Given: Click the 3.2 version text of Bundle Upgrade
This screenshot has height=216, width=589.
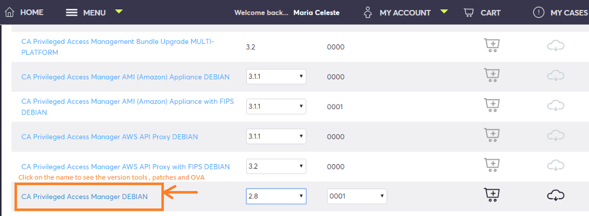Looking at the screenshot, I should (250, 47).
